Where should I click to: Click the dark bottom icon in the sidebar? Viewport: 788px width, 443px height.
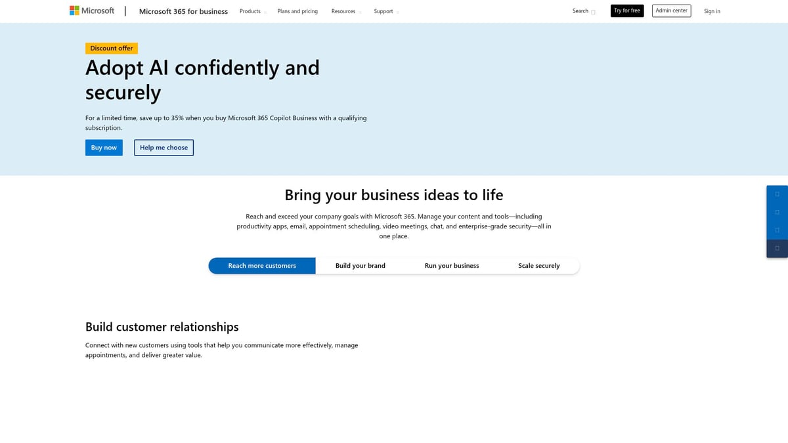(777, 249)
